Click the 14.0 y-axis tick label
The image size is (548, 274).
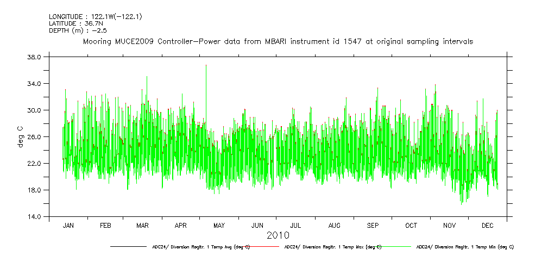coord(34,217)
